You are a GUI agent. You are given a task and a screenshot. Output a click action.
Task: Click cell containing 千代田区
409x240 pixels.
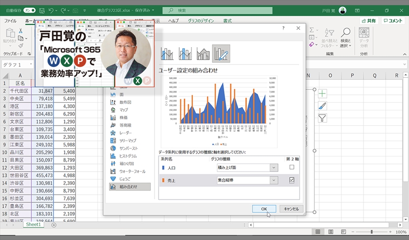click(20, 91)
